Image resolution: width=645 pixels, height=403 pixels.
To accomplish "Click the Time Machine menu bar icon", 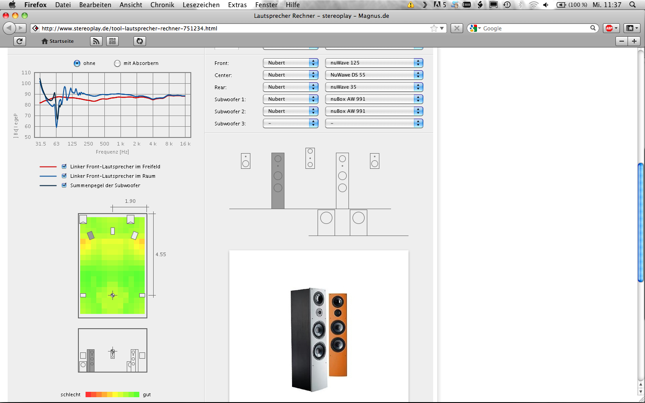I will pos(507,5).
